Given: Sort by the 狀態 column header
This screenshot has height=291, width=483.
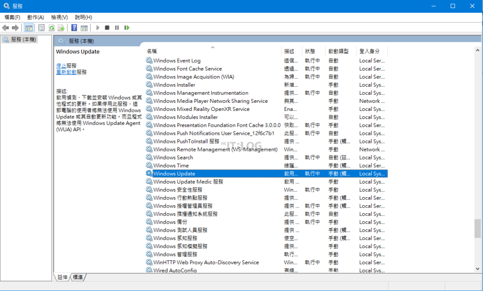Looking at the screenshot, I should [x=314, y=51].
